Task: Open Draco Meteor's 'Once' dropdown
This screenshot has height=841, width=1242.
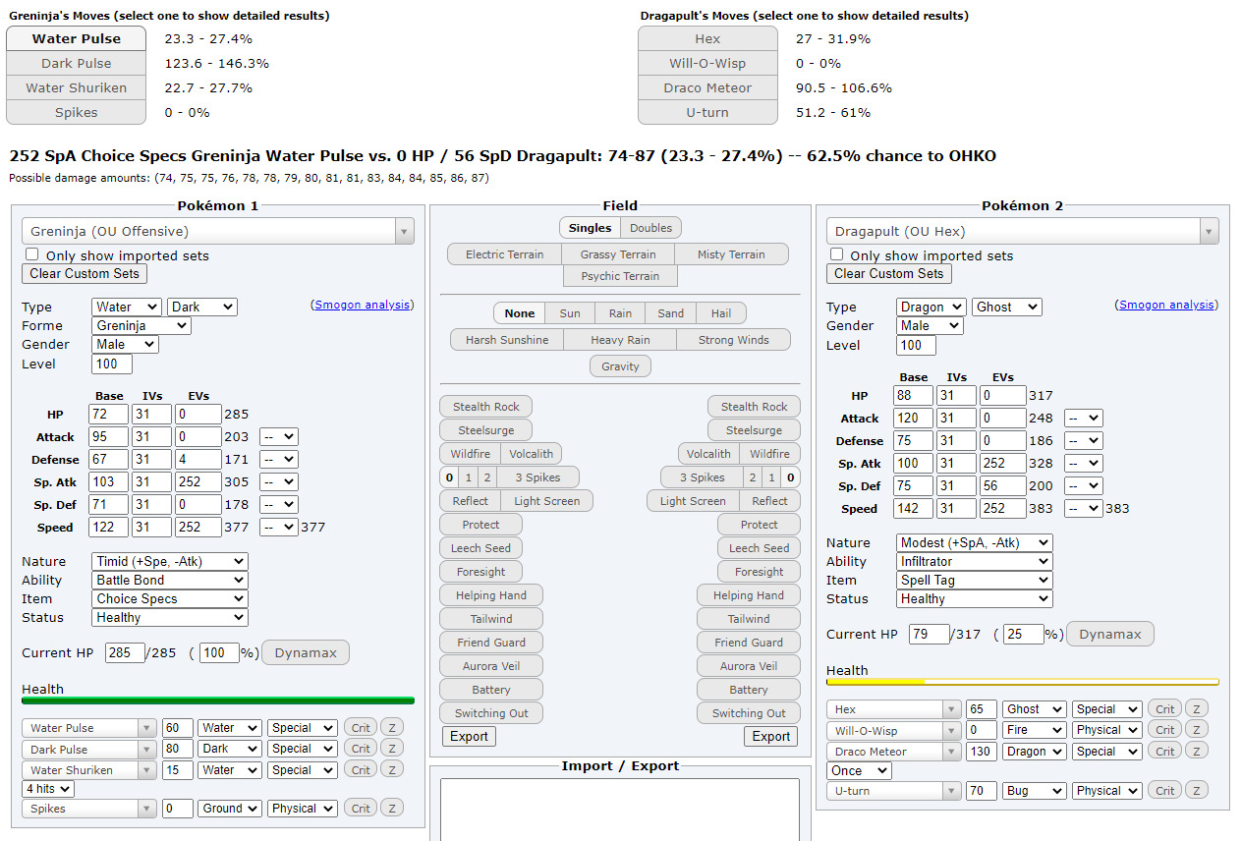Action: (x=859, y=770)
